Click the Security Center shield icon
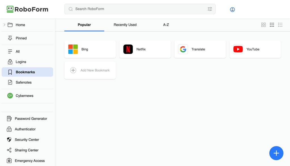This screenshot has height=166, width=290. coord(9,140)
